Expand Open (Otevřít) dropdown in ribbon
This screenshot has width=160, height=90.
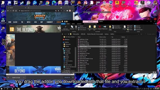(x=130, y=26)
